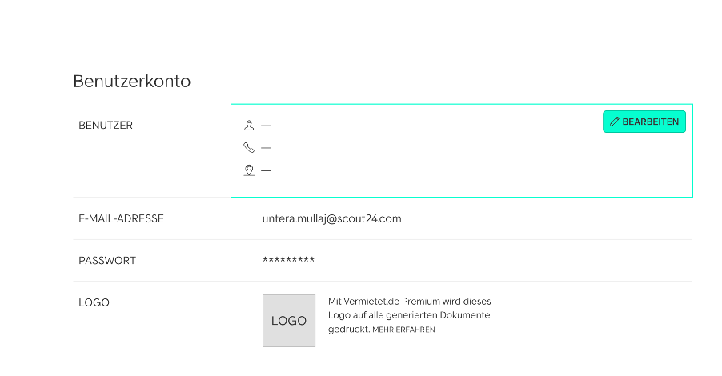Click the BENUTZER row label
The image size is (722, 376).
pos(106,125)
